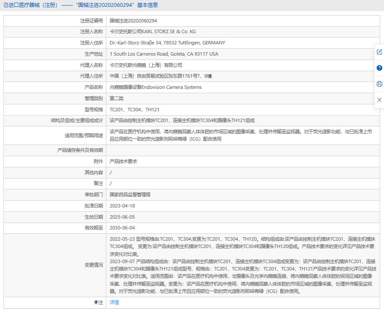Click the 有效期至 label
Image resolution: width=384 pixels, height=311 pixels.
click(x=94, y=228)
